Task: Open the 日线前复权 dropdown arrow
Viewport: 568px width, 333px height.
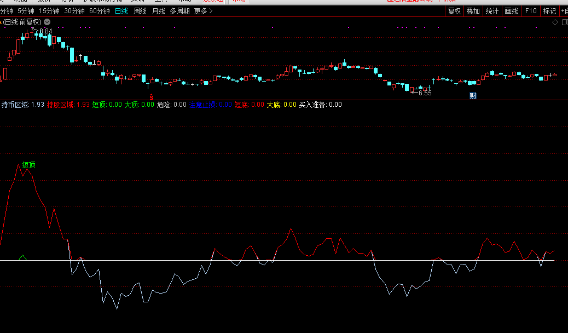Action: (x=47, y=22)
